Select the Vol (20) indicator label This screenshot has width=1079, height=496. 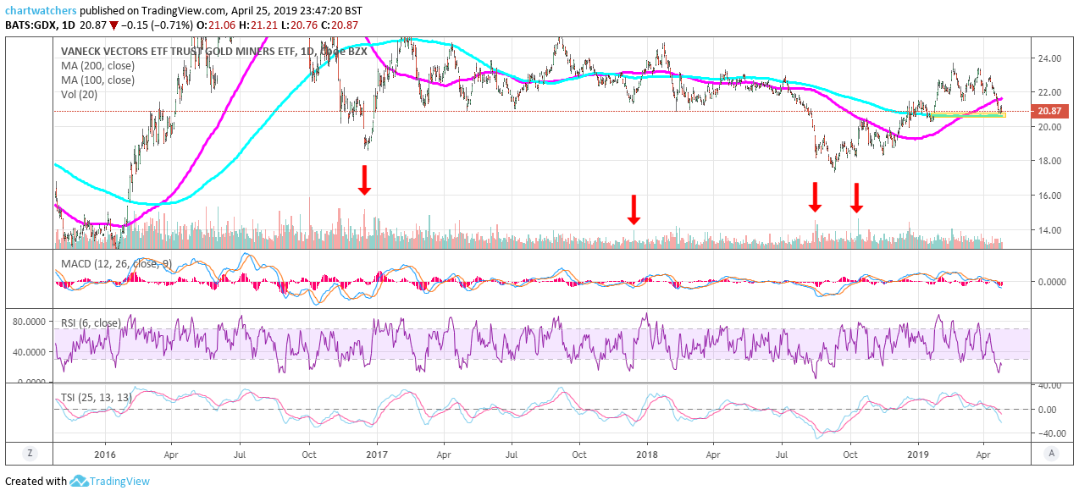(79, 94)
